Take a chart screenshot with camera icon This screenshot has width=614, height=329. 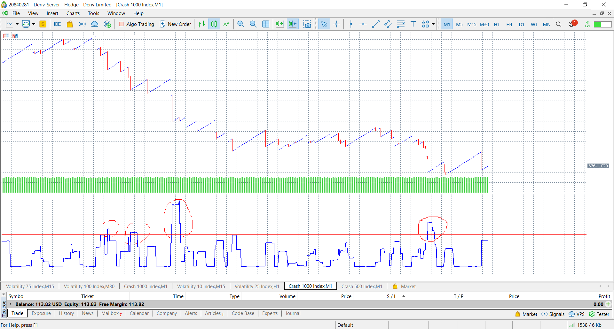(307, 24)
